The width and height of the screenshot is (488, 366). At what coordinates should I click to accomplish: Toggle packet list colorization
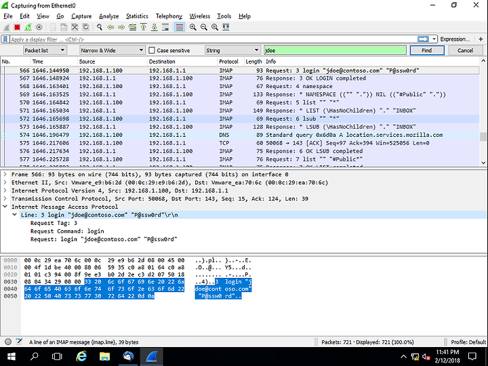click(179, 27)
